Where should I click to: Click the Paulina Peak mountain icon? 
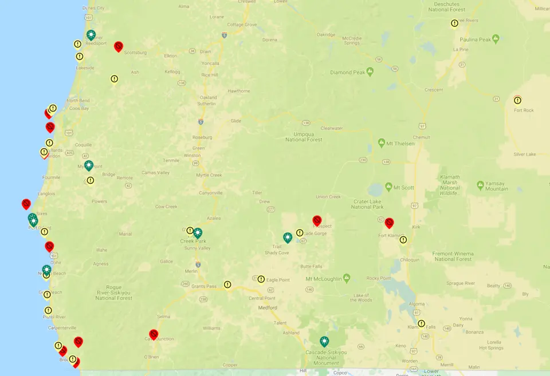click(496, 38)
